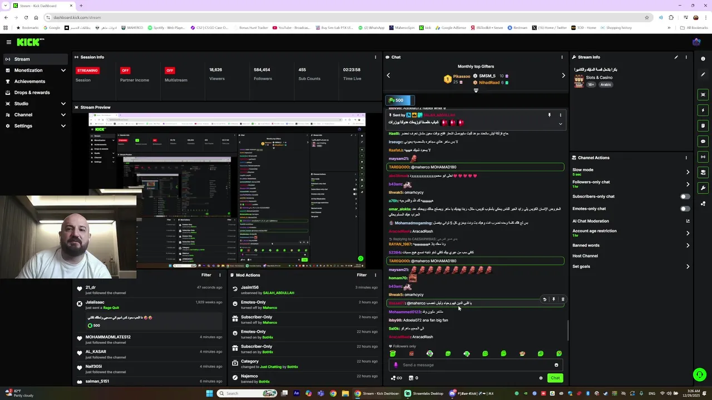Open Slow mode options

pos(631,172)
